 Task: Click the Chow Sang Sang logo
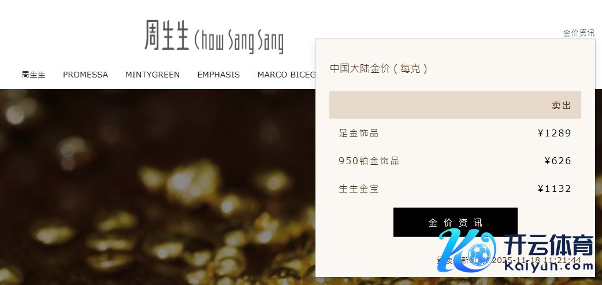[x=214, y=37]
